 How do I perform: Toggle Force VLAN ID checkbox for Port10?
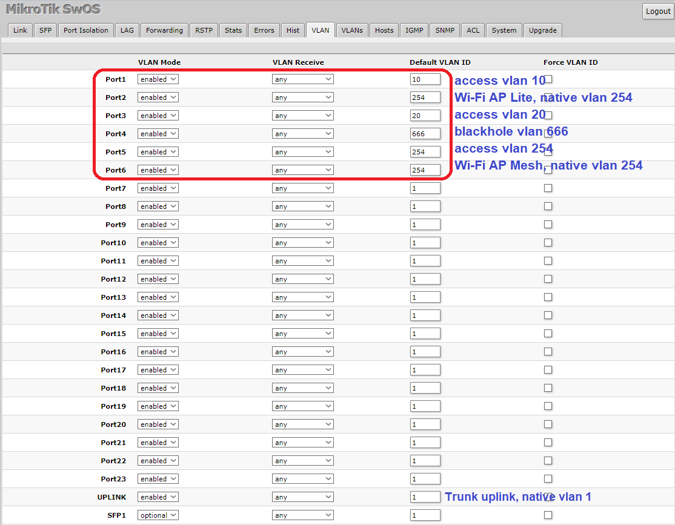point(548,243)
